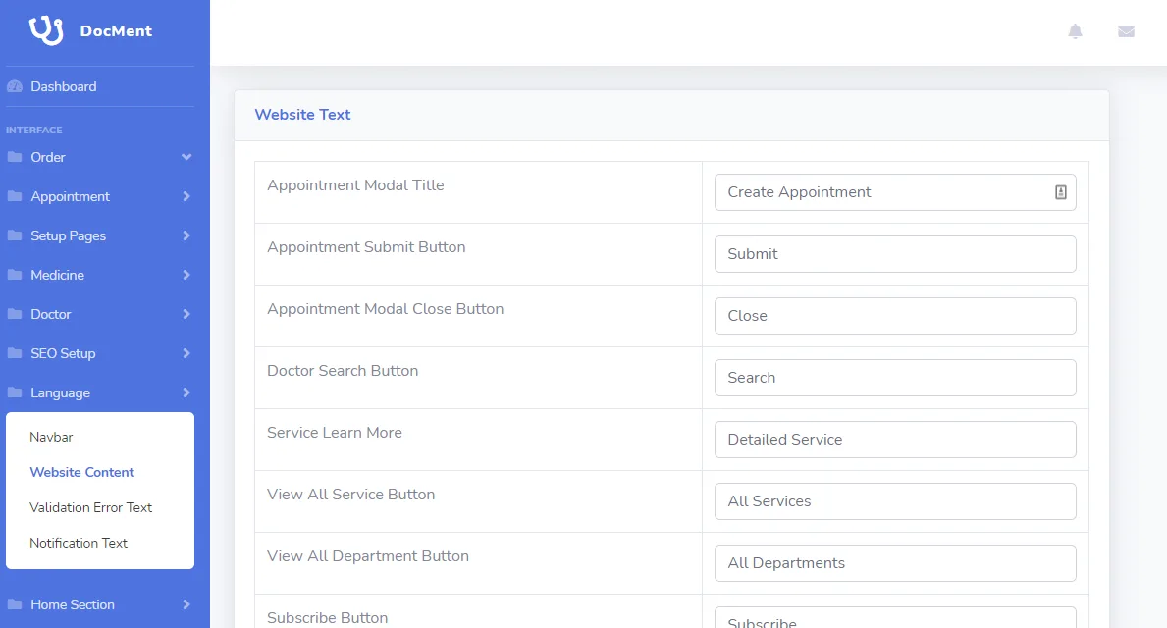This screenshot has height=628, width=1167.
Task: Toggle the Language menu chevron
Action: (186, 392)
